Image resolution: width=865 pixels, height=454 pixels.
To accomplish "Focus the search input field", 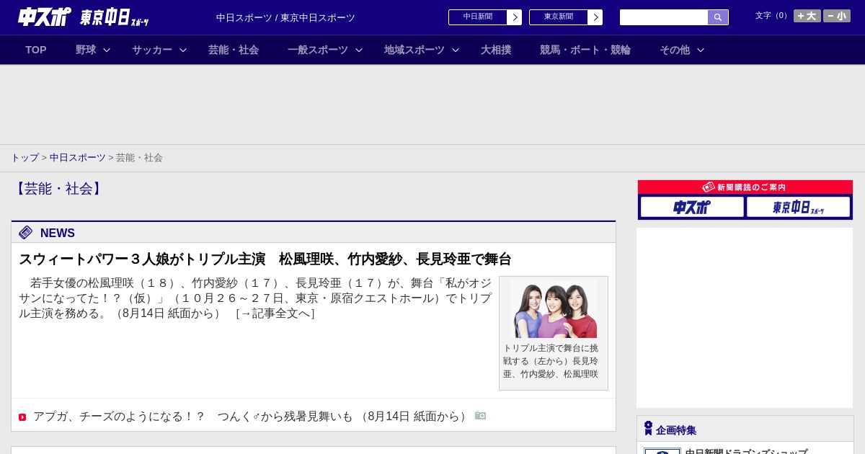I will point(664,17).
